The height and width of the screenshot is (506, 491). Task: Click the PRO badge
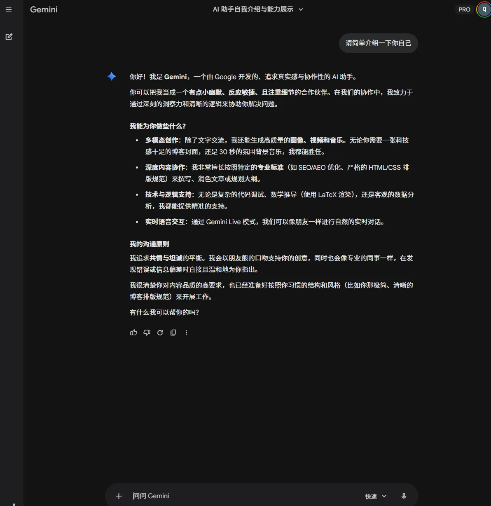(464, 9)
